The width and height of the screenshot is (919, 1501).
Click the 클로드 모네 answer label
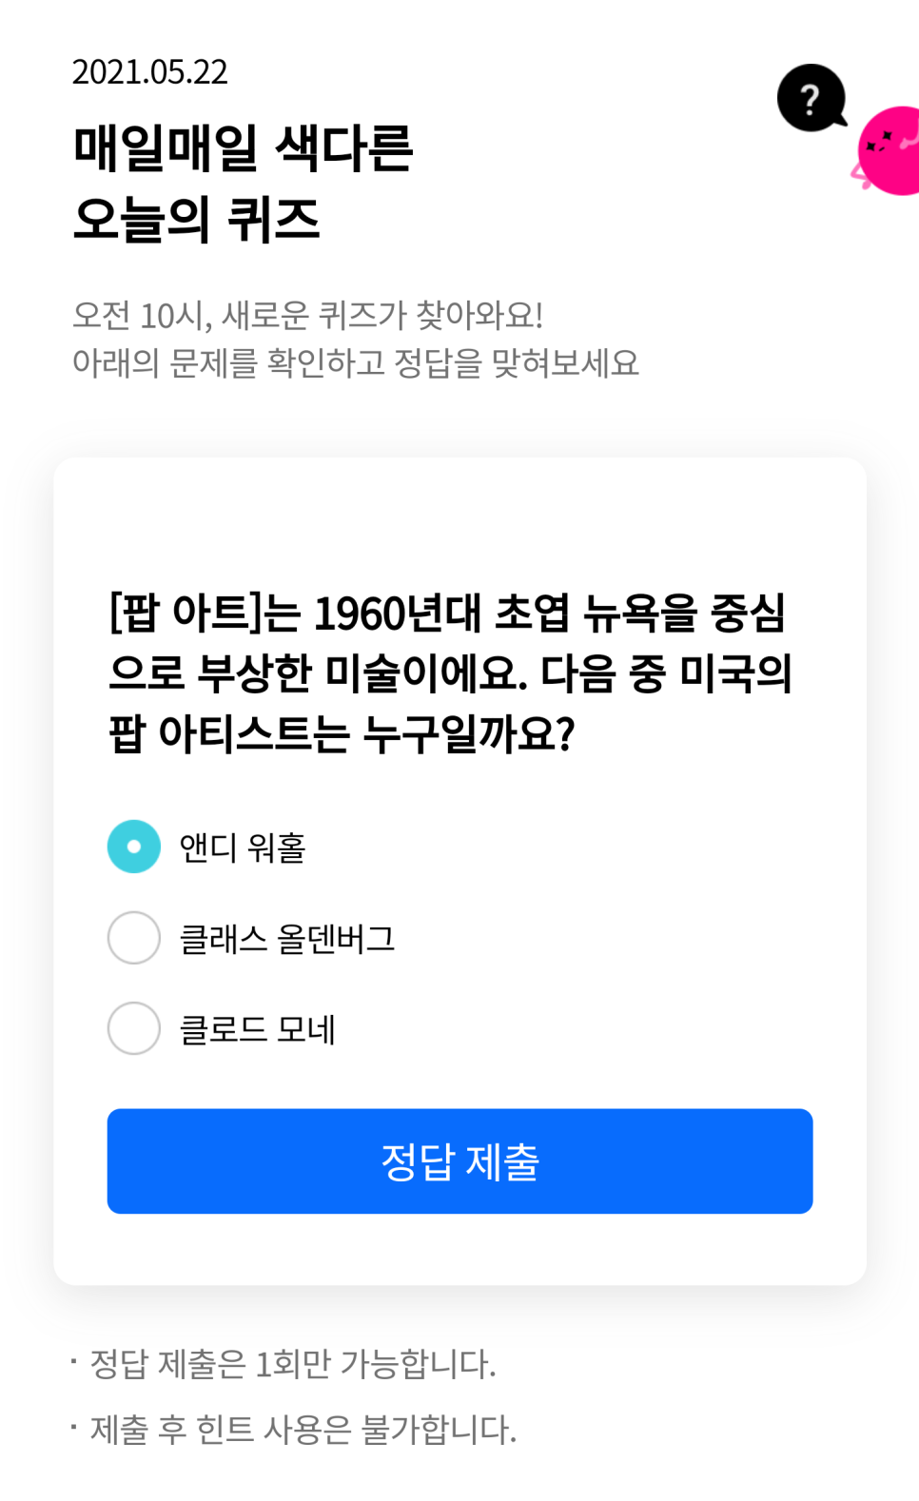coord(258,1029)
